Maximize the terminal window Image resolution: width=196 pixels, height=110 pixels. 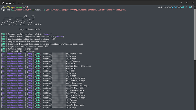(x=187, y=3)
